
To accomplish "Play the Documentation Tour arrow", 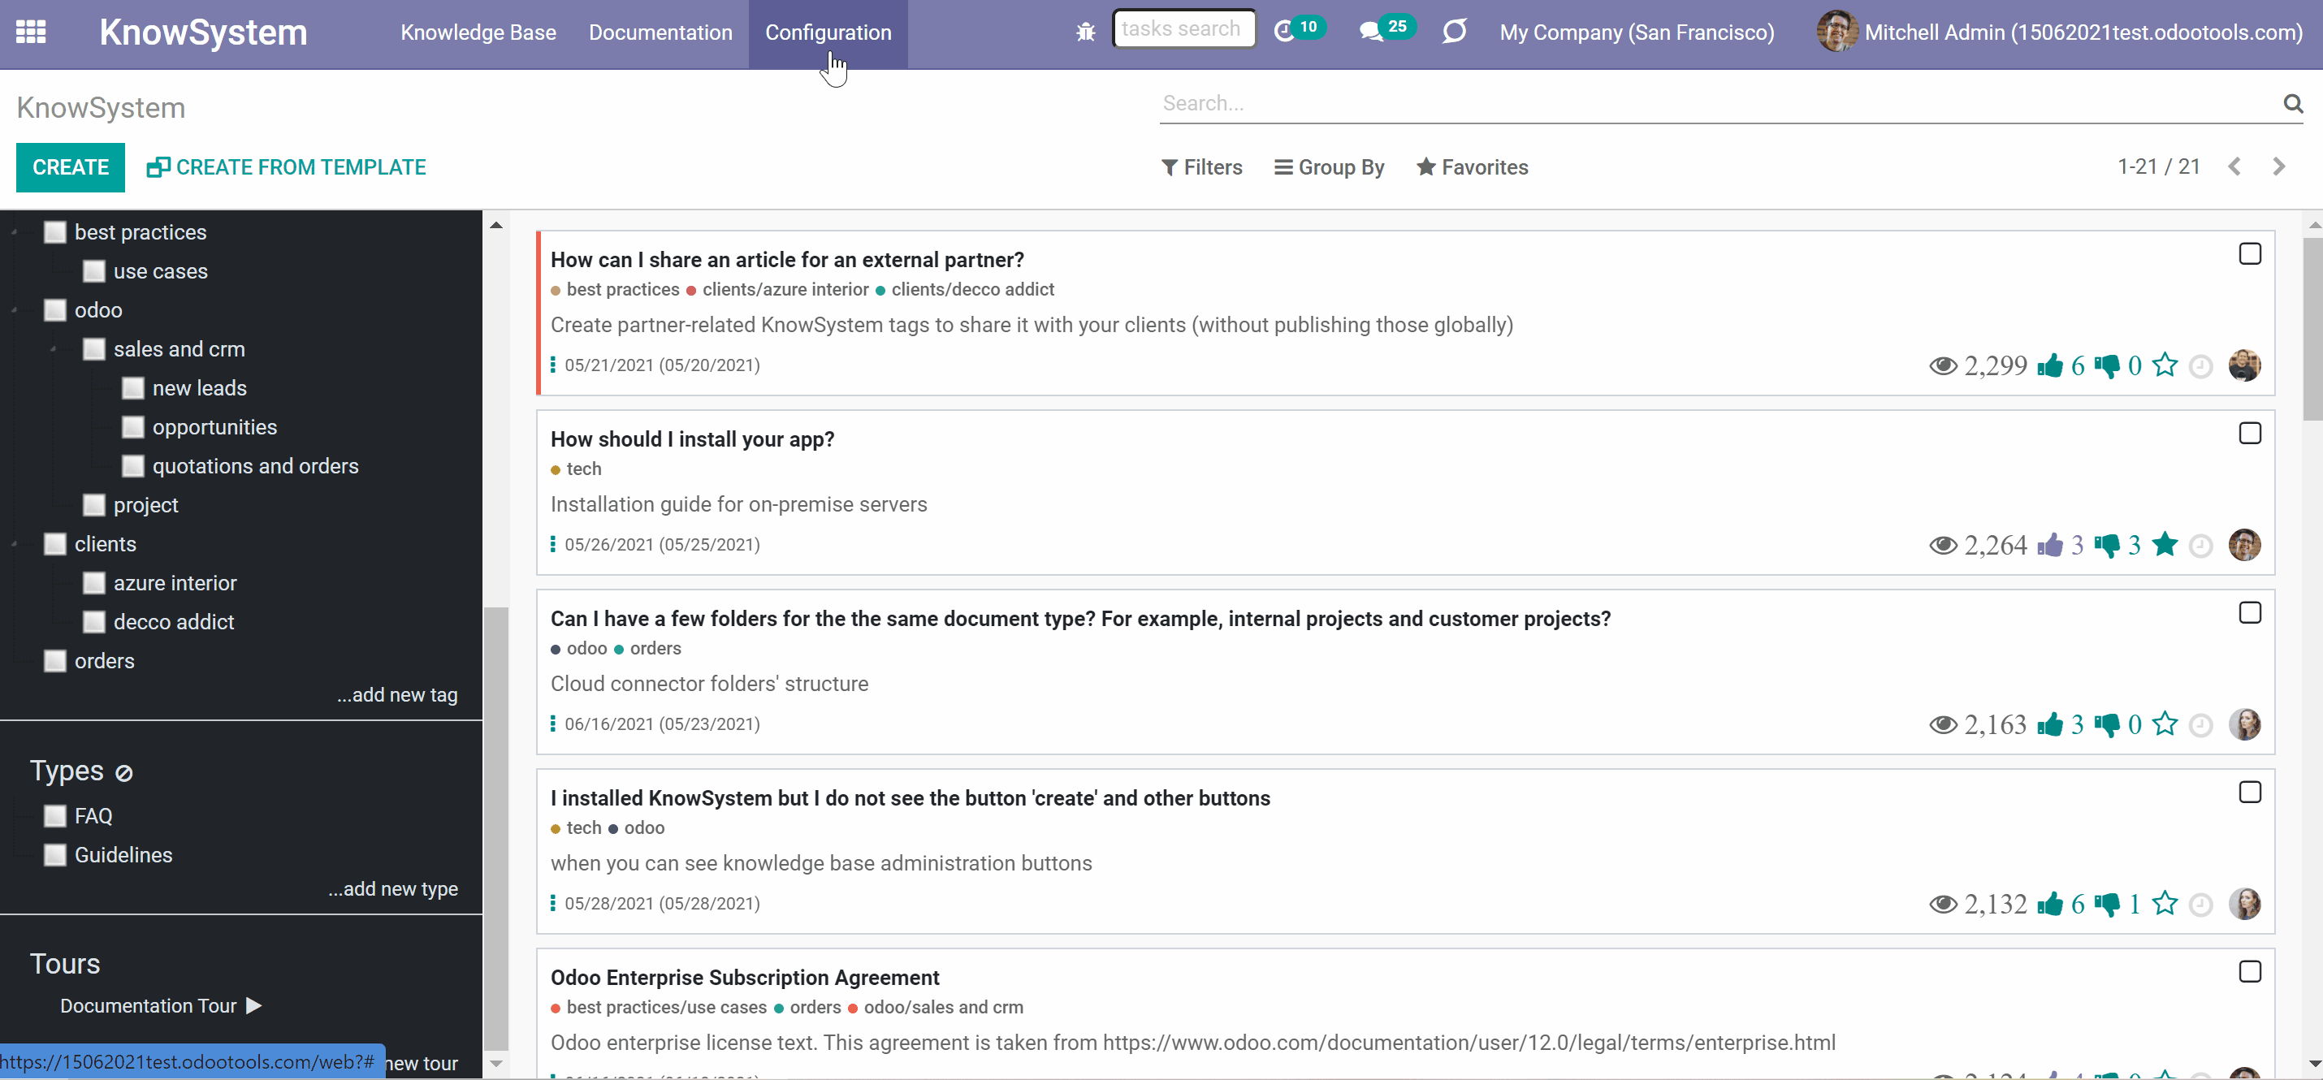I will point(254,1005).
